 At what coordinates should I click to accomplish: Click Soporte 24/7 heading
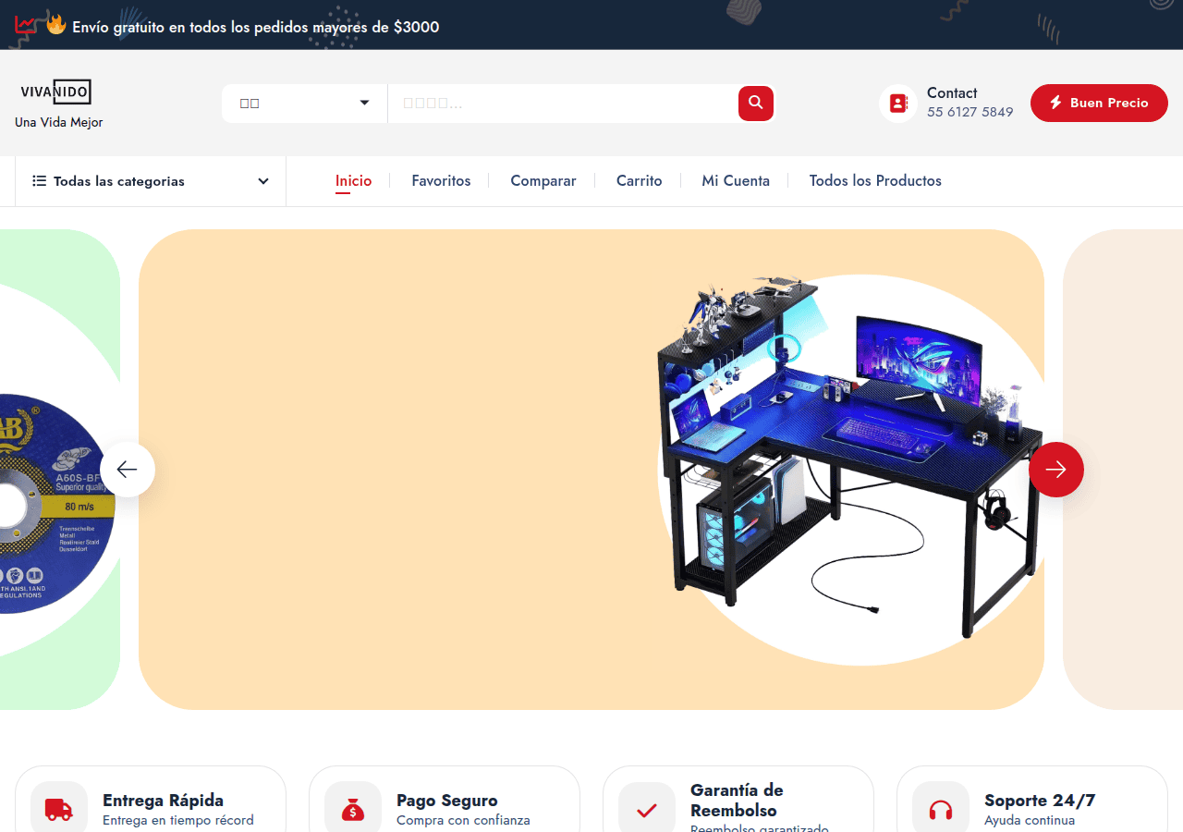tap(1040, 801)
